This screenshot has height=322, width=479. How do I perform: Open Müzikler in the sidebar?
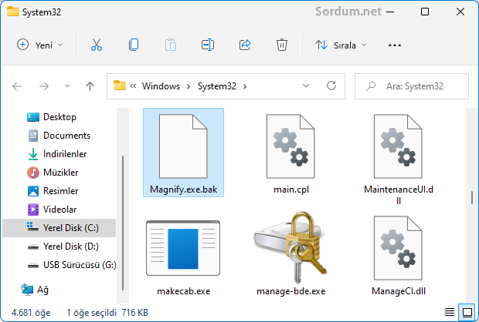point(53,173)
